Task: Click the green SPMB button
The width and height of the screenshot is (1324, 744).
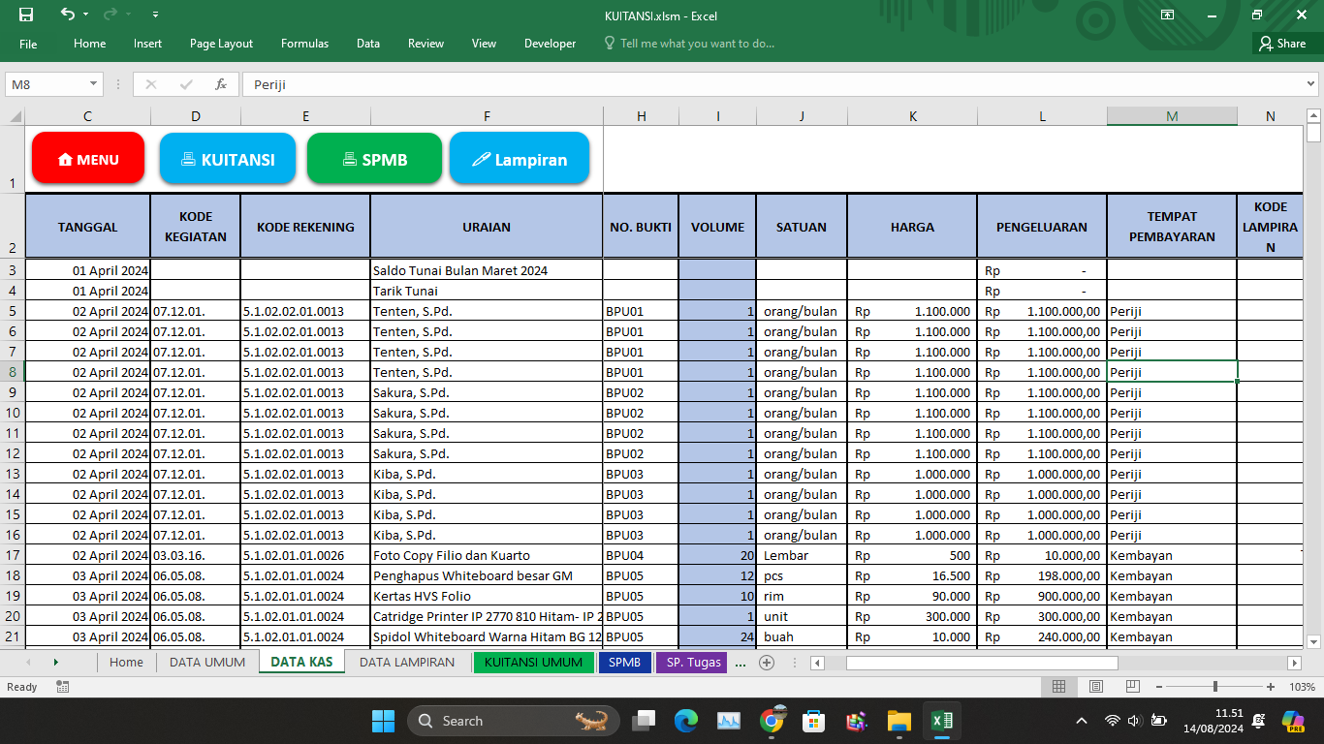Action: pyautogui.click(x=374, y=159)
